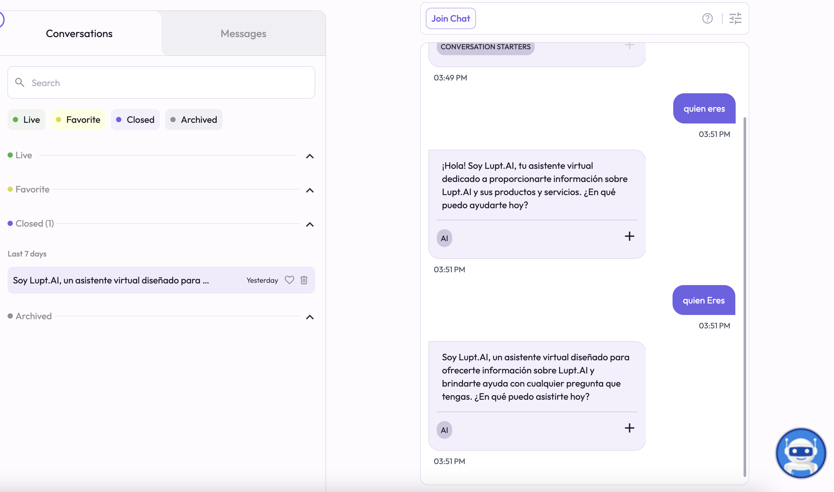Image resolution: width=834 pixels, height=492 pixels.
Task: Toggle the Archived filter chip
Action: [x=193, y=120]
